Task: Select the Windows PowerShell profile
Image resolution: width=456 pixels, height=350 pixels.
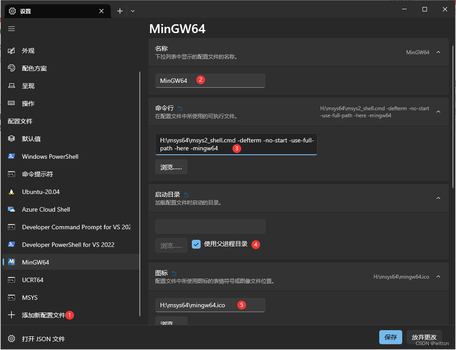Action: click(50, 156)
